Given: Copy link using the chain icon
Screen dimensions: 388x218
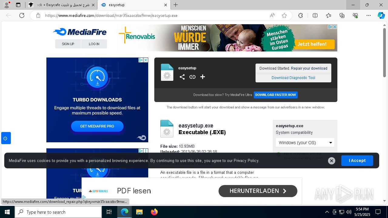Looking at the screenshot, I should [192, 77].
